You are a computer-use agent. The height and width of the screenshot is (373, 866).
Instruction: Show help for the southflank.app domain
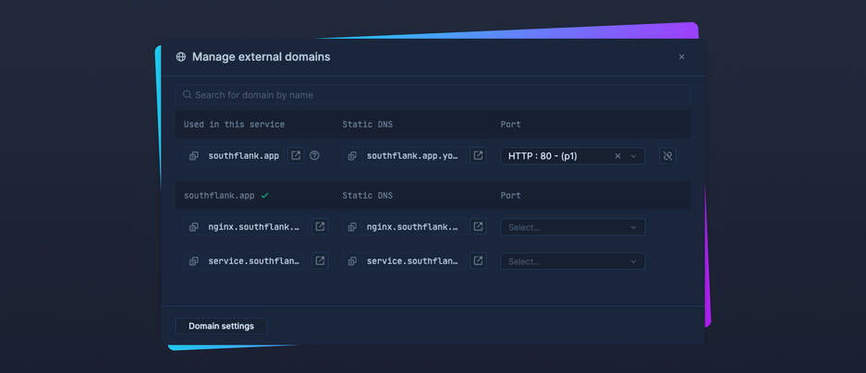coord(314,156)
